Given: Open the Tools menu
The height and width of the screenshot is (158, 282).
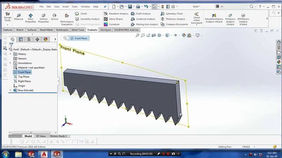Looking at the screenshot, I should pyautogui.click(x=74, y=7).
